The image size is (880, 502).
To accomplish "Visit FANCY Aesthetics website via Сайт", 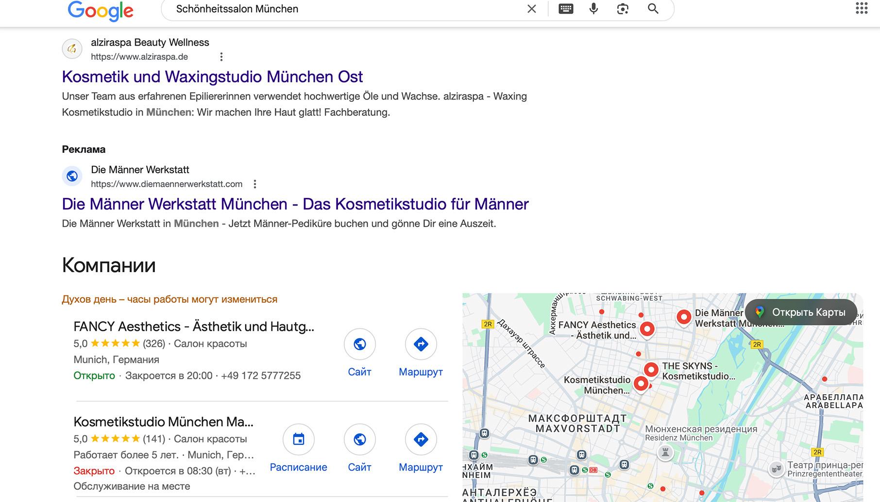I will [359, 353].
